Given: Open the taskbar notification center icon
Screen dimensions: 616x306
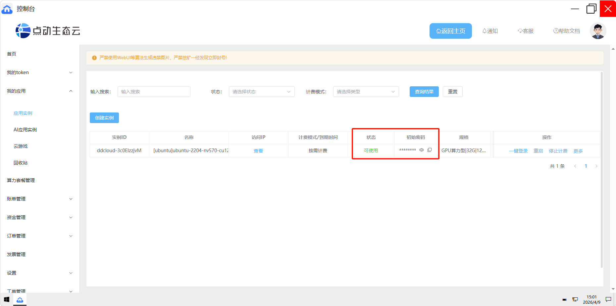Looking at the screenshot, I should tap(608, 299).
